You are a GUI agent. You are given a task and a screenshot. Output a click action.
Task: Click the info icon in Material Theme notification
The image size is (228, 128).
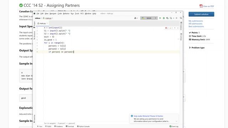coord(132,116)
